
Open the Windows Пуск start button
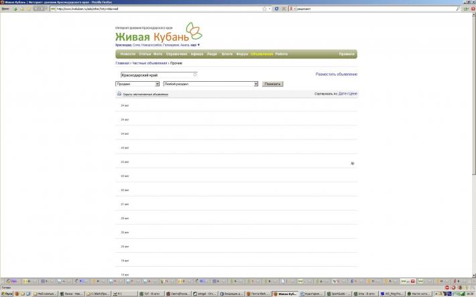[x=7, y=294]
